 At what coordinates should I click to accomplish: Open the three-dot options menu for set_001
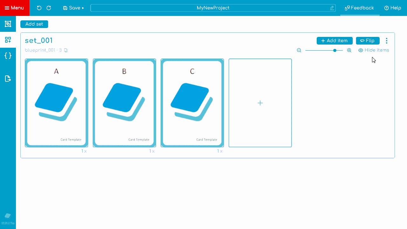coord(387,41)
